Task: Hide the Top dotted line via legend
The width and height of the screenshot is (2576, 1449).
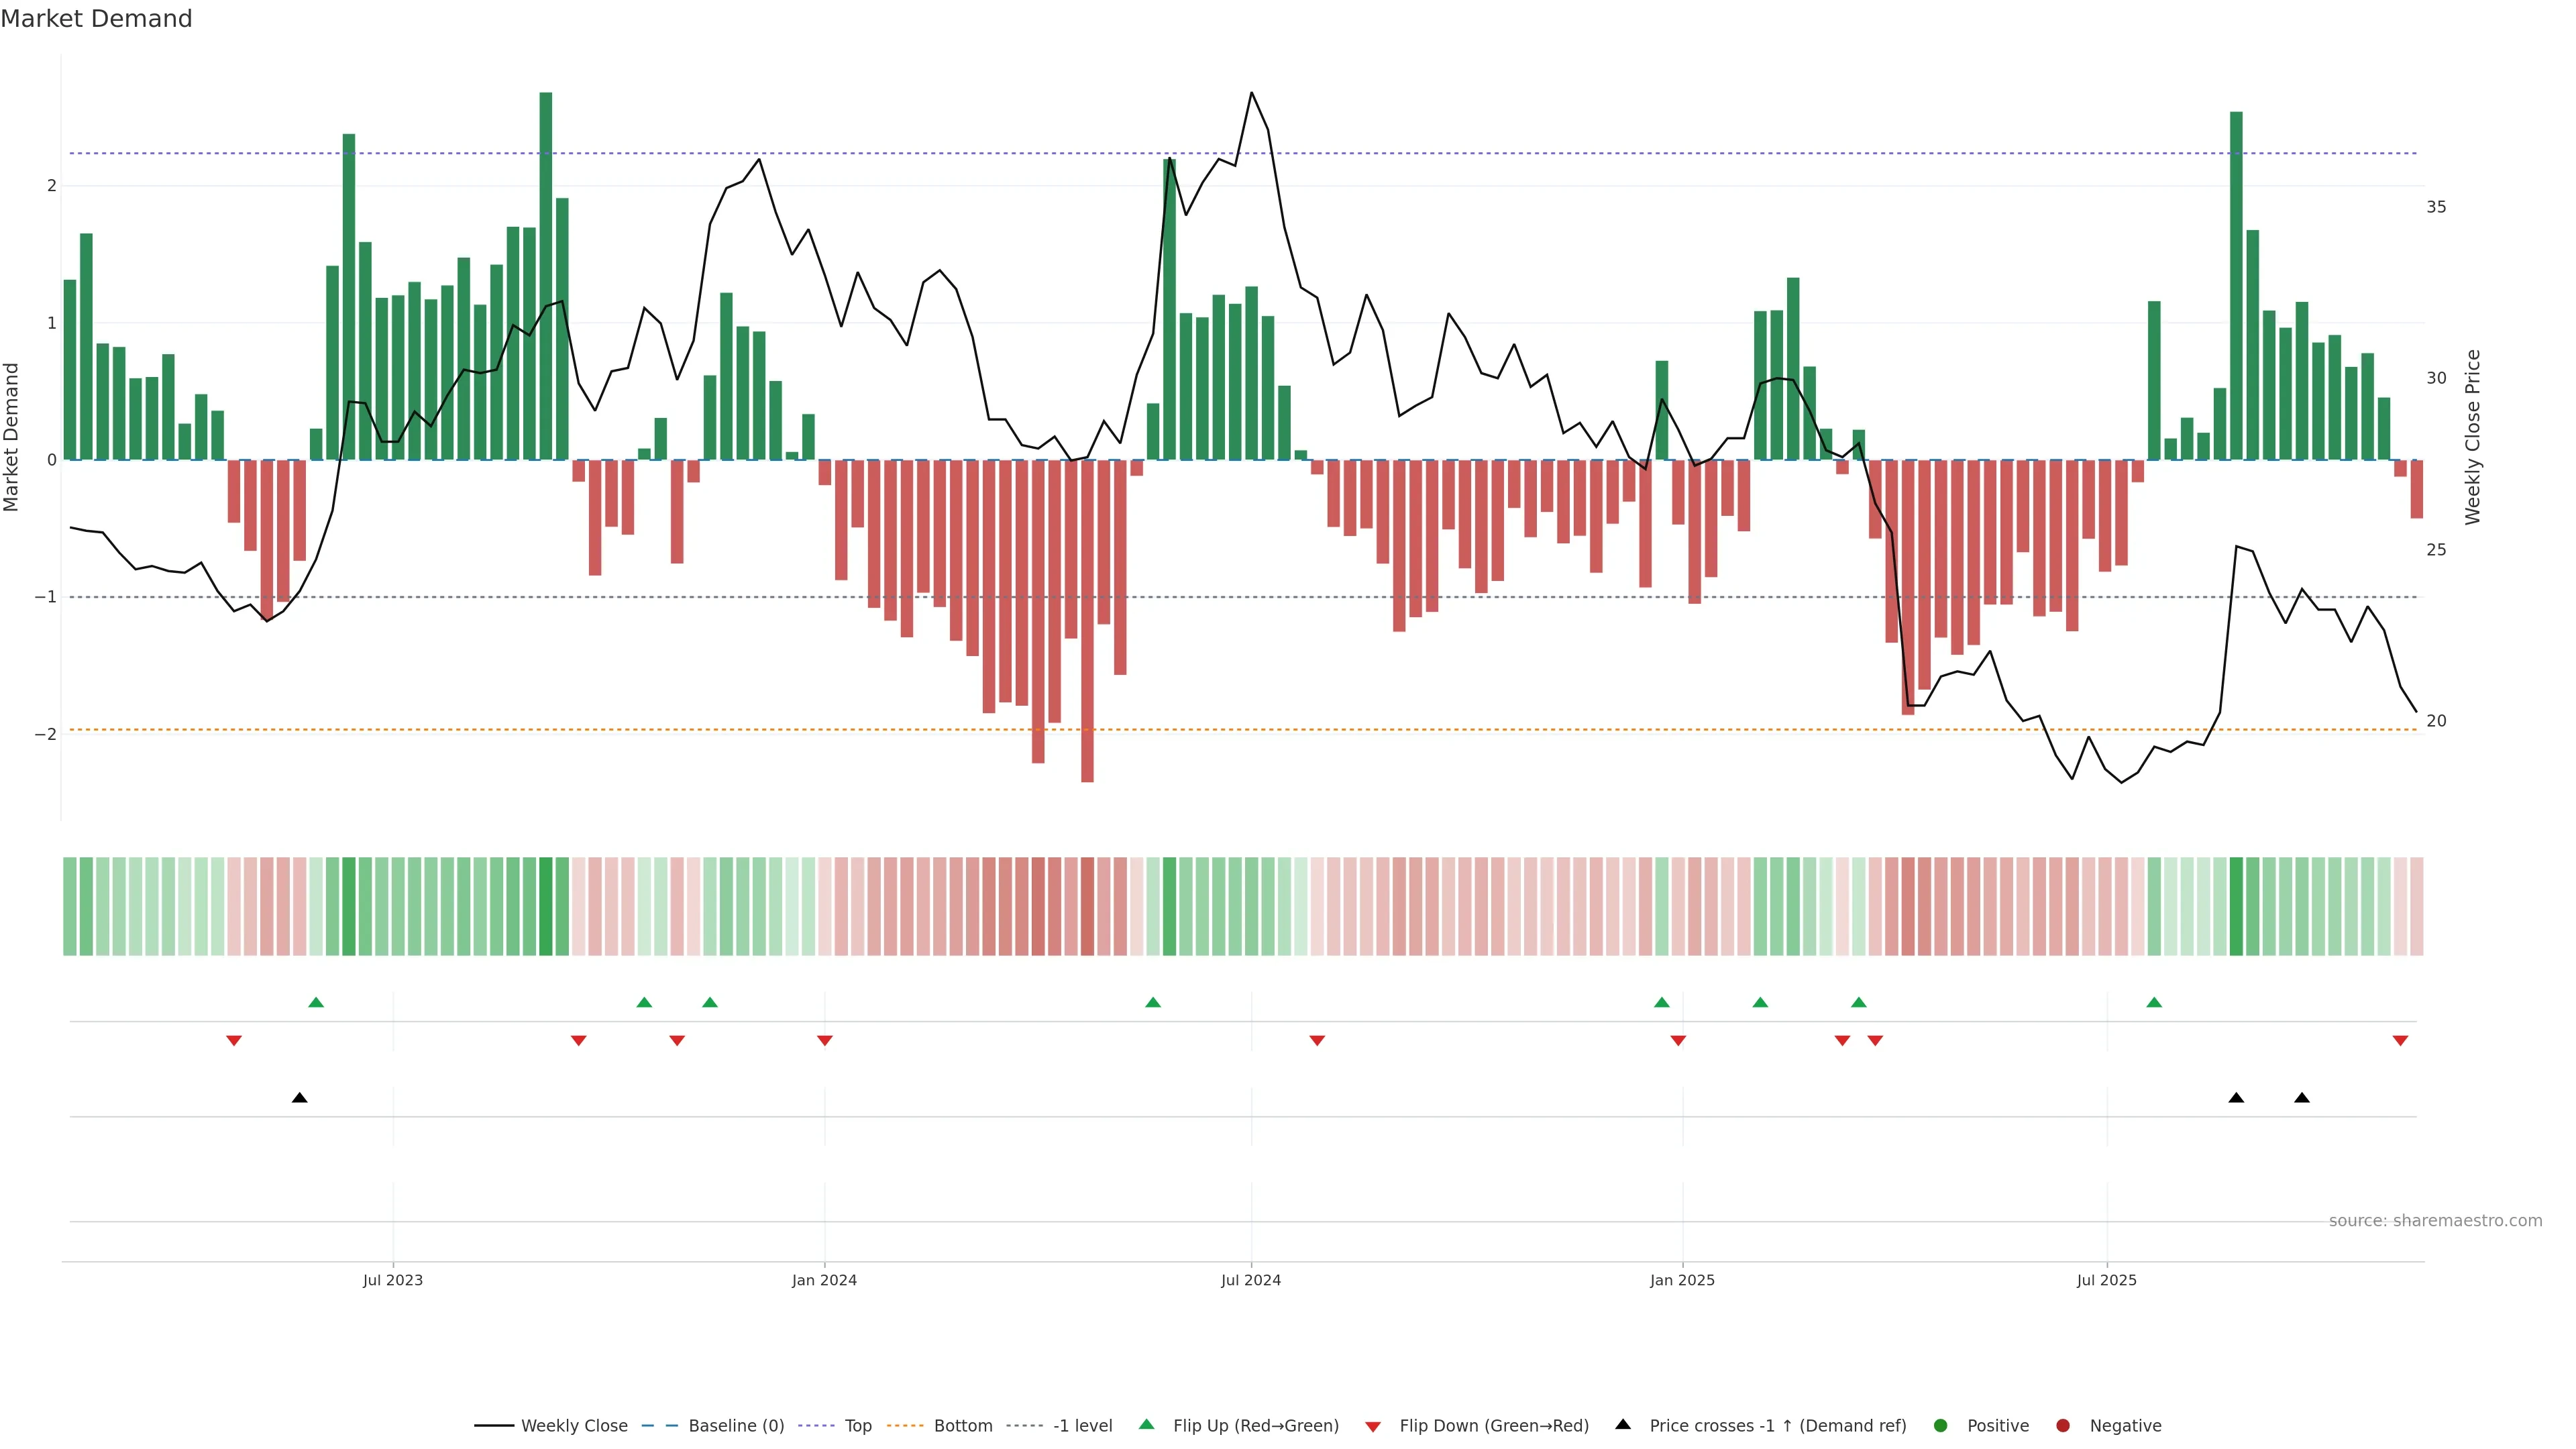Action: click(857, 1425)
